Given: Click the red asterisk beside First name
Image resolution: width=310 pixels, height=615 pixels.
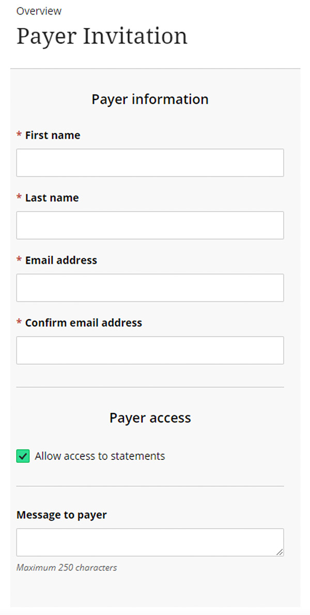Looking at the screenshot, I should pos(19,136).
